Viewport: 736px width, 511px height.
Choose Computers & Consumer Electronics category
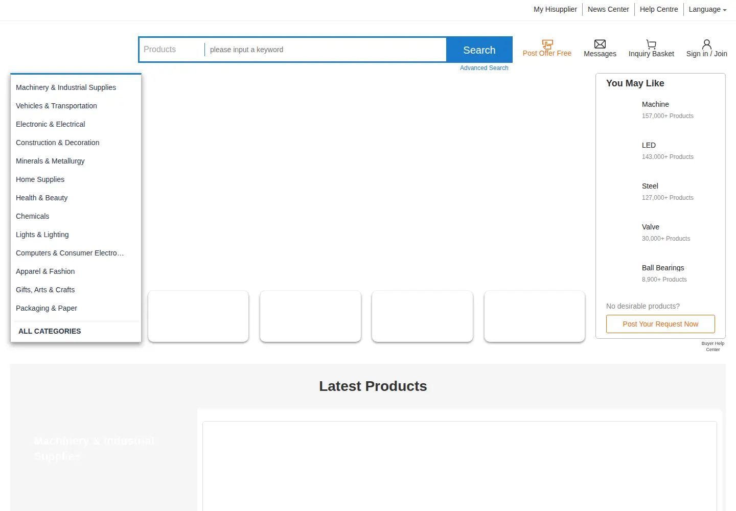pos(70,253)
